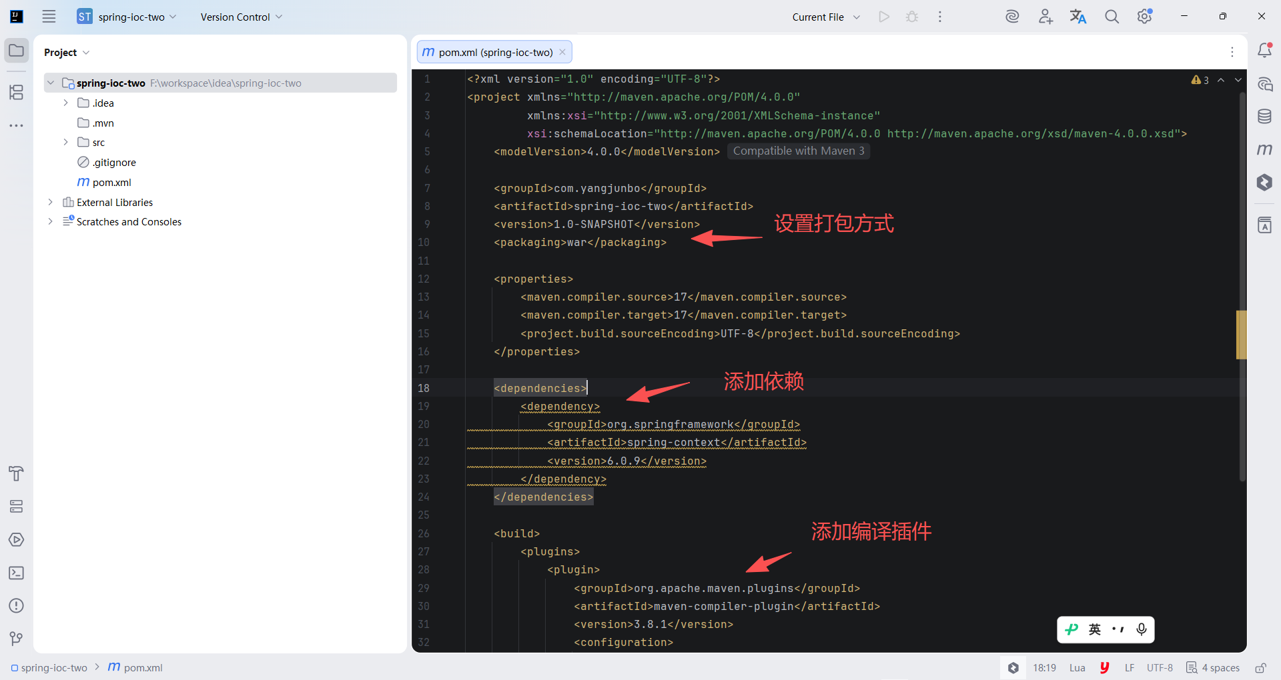Click the editor vertical scrollbar
This screenshot has width=1281, height=680.
pos(1242,287)
